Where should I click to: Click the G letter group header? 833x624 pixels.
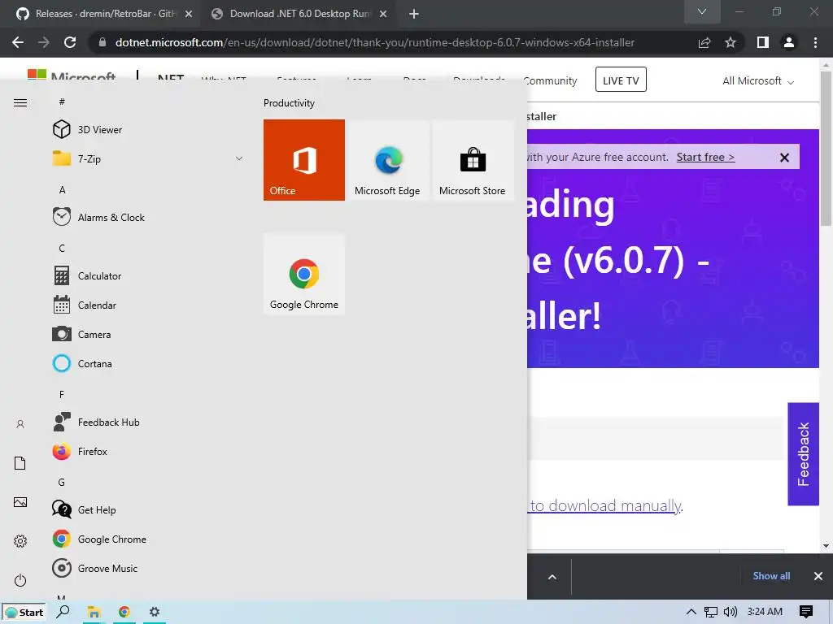62,483
